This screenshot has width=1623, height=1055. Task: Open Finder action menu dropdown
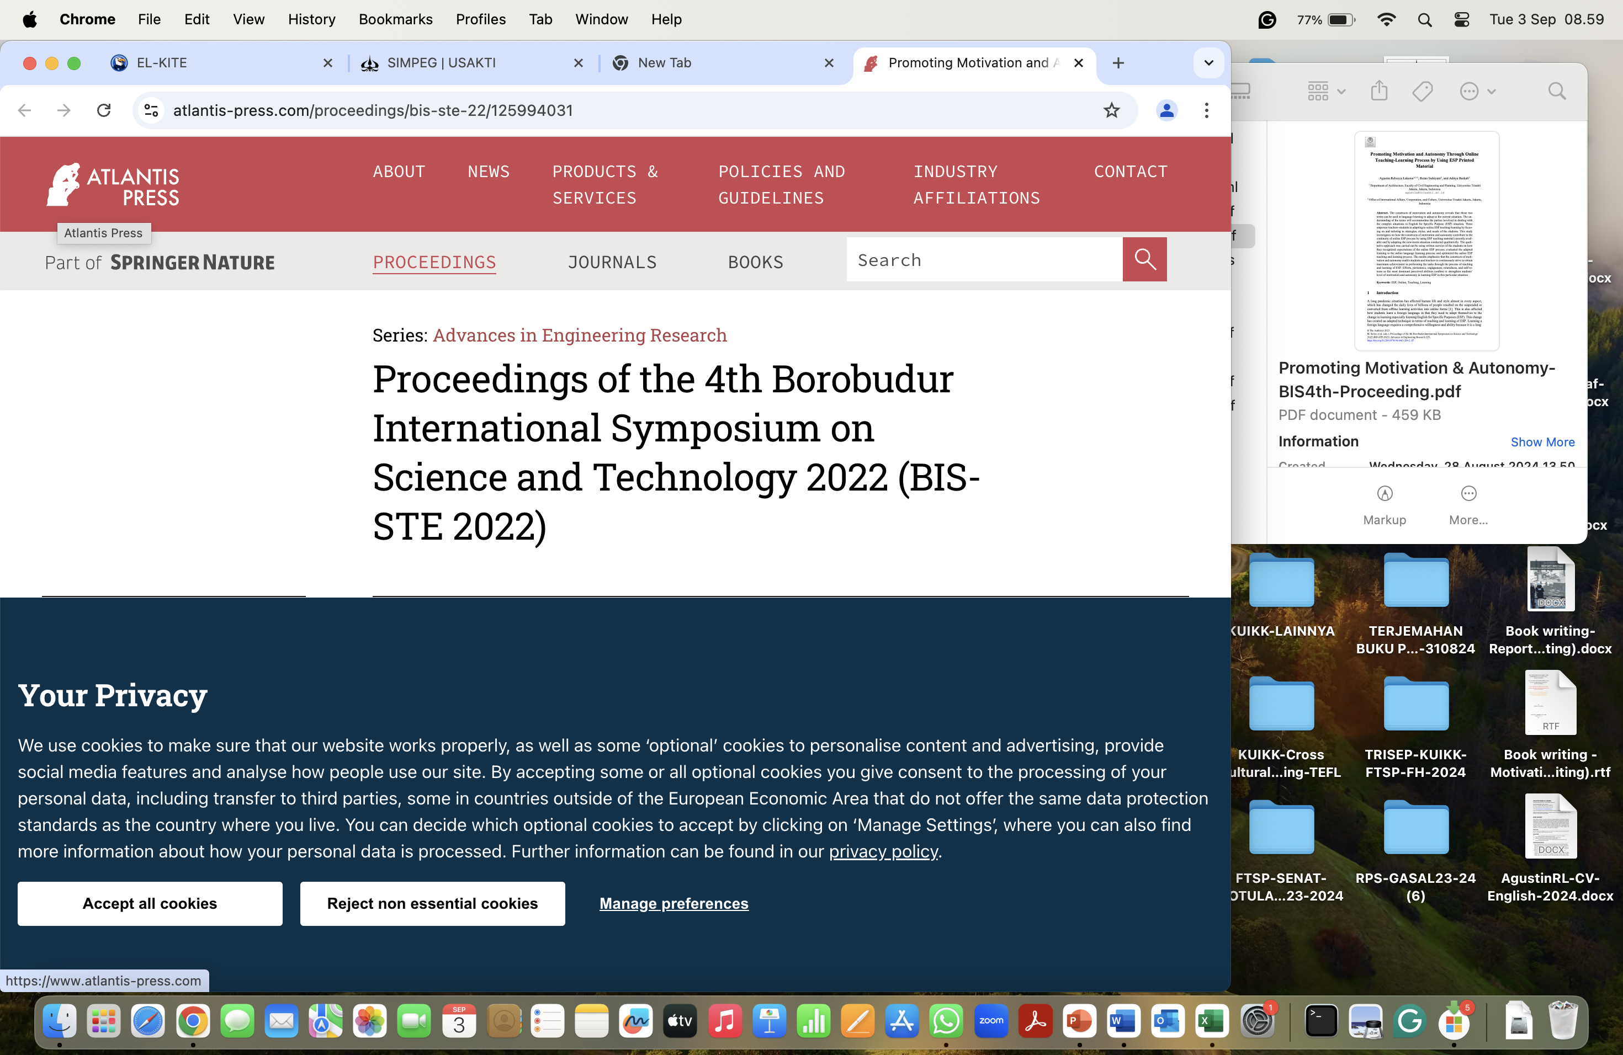coord(1477,90)
